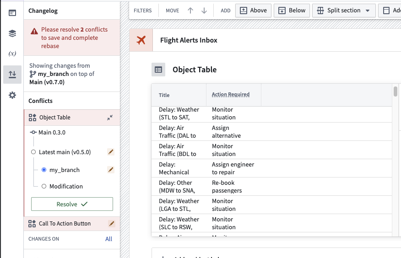The image size is (401, 258).
Task: Select the changelog up-down arrows sidebar icon
Action: [x=12, y=74]
